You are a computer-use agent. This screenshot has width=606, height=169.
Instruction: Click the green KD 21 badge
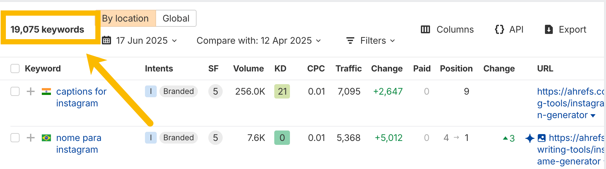tap(282, 91)
